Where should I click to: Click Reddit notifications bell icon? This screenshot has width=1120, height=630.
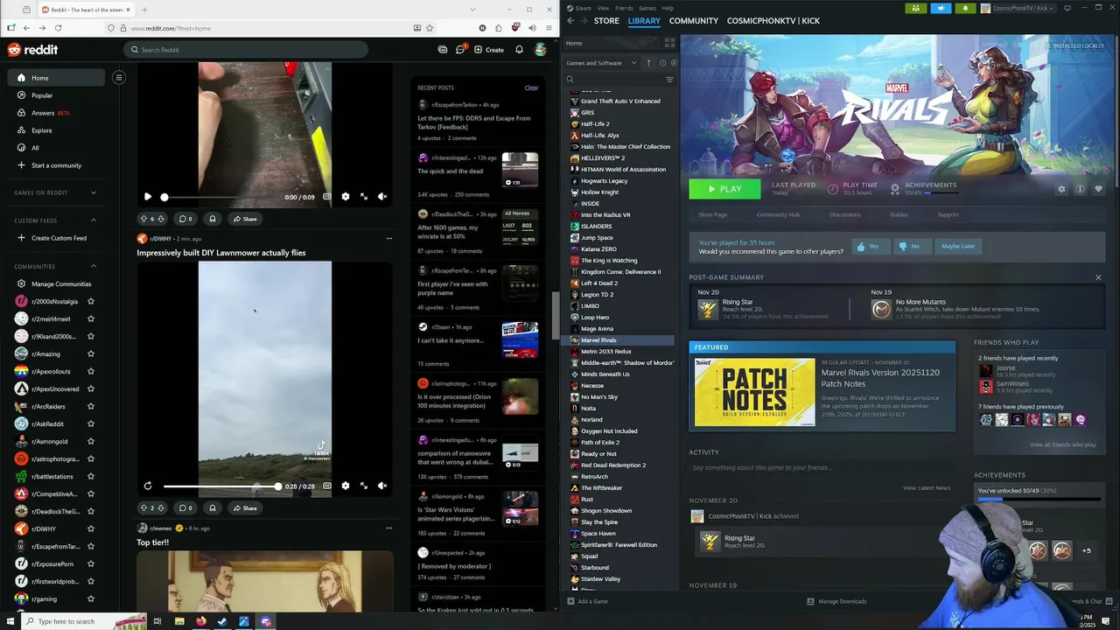(519, 50)
